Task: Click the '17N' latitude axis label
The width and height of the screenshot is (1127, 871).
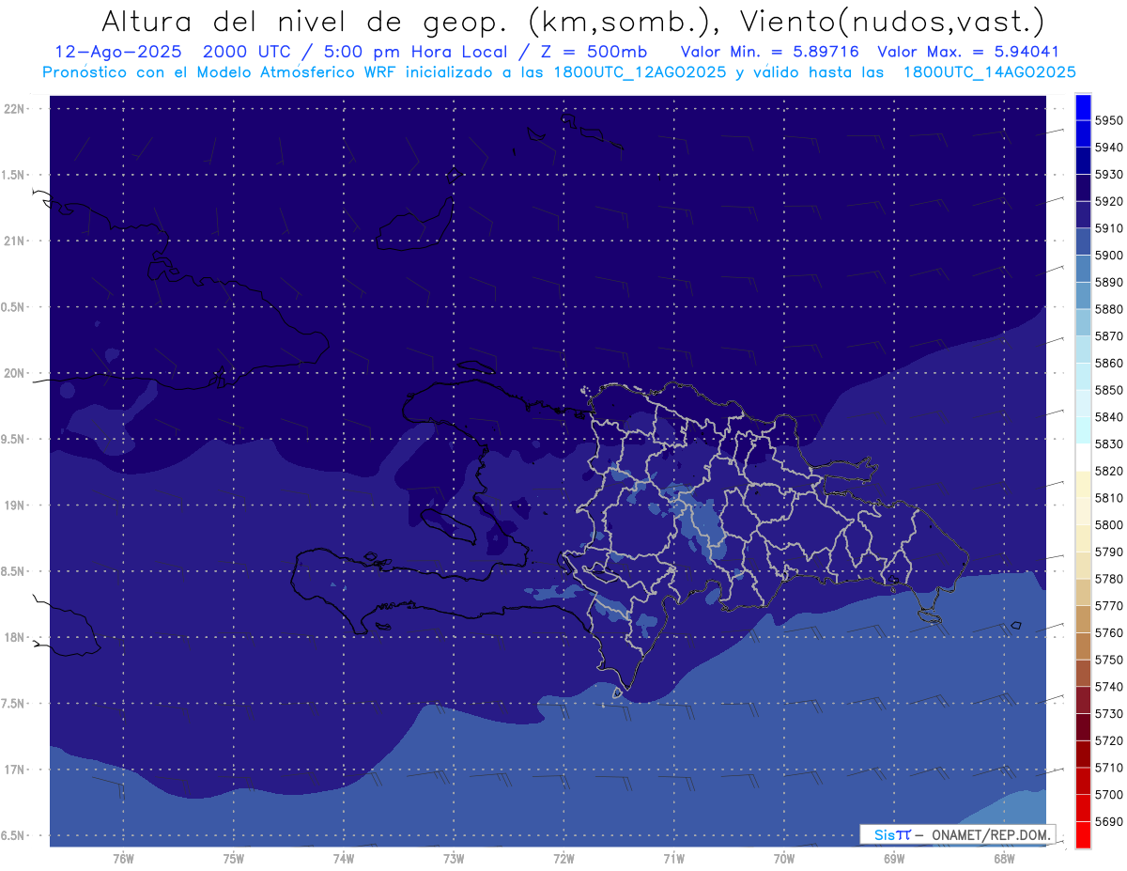Action: pos(16,770)
